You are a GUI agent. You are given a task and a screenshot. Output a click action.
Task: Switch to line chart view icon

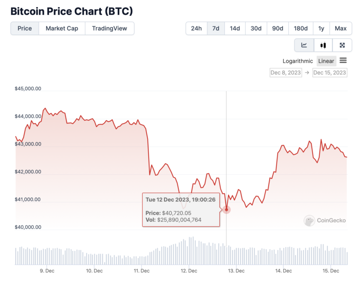[304, 45]
